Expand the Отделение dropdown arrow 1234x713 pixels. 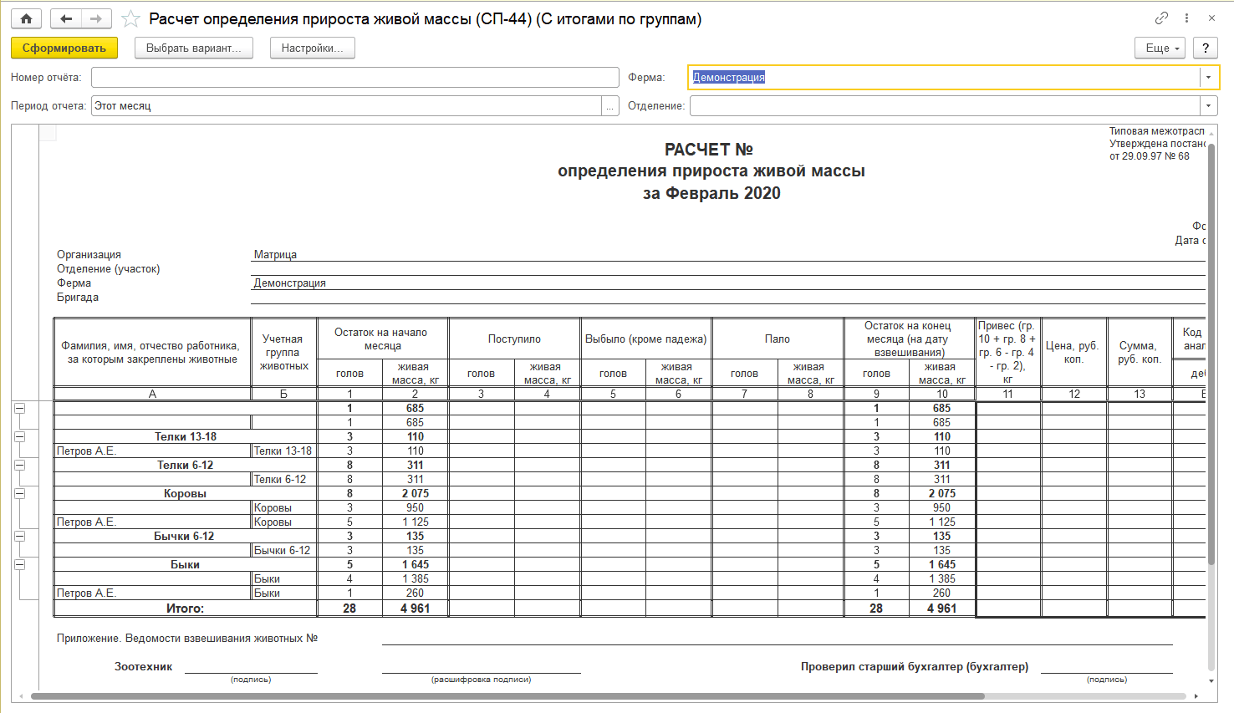[x=1209, y=105]
